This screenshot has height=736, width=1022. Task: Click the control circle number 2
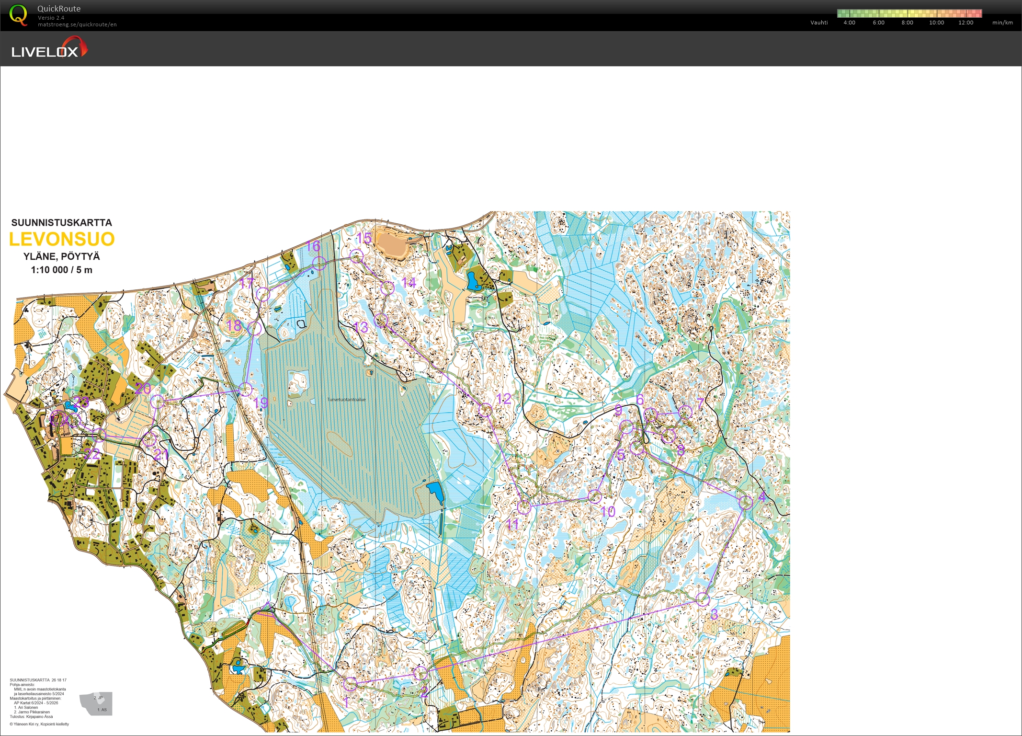tap(420, 673)
